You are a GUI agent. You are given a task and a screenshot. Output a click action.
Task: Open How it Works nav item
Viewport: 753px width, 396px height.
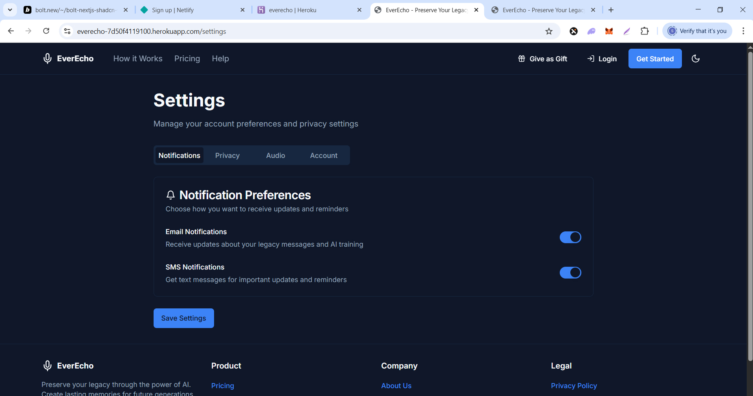click(x=138, y=59)
